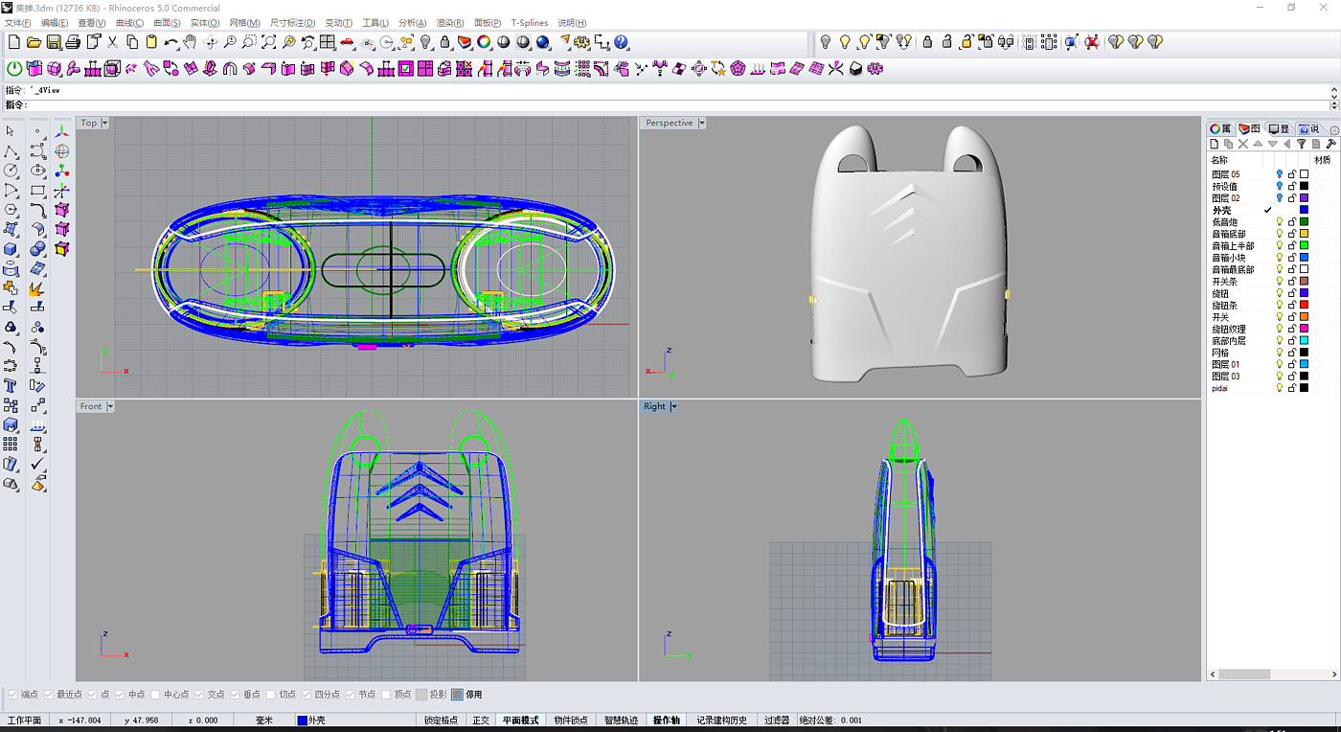Click the magenta color swatch of 旋钮纹理 layer

tap(1304, 329)
